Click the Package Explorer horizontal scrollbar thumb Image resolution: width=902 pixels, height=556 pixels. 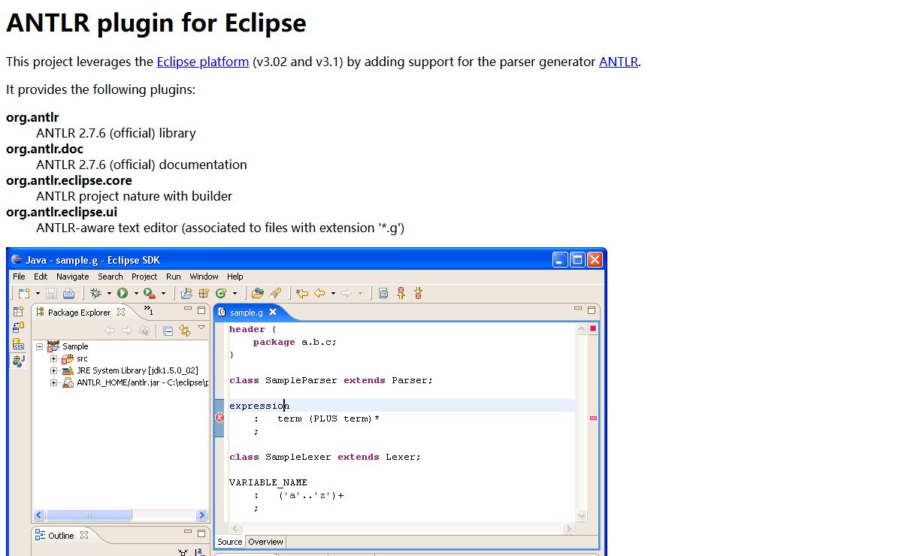point(89,515)
